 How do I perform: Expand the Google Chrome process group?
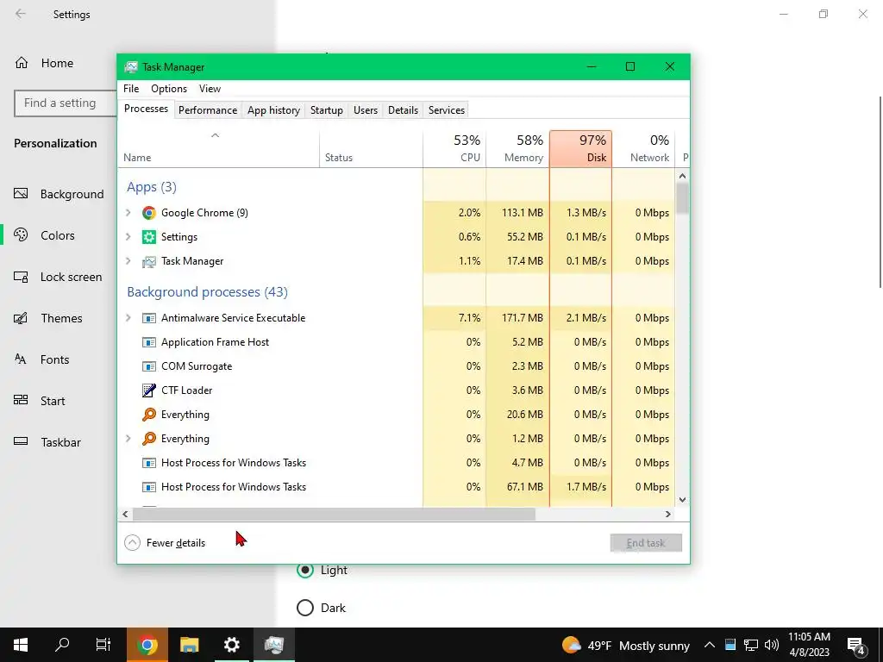[x=128, y=213]
